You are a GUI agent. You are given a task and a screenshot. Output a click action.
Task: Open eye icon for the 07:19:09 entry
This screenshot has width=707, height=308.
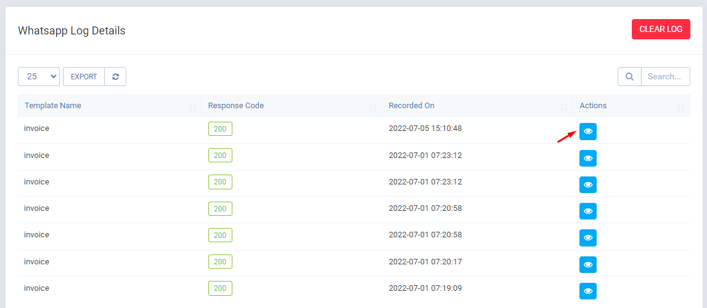click(587, 291)
